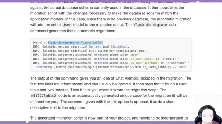
Task: Click the word done ending the output
Action: click(183, 67)
